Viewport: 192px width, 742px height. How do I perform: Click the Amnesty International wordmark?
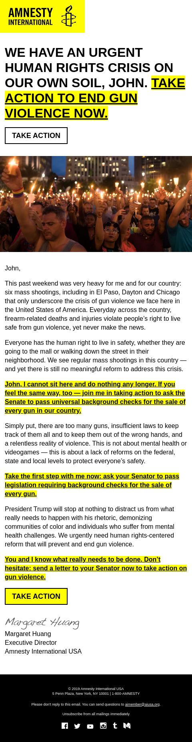(x=30, y=16)
